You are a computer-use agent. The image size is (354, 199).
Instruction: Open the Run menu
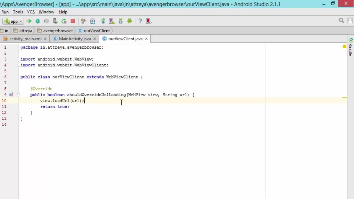click(5, 12)
